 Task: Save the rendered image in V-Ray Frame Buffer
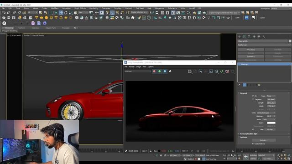190,71
